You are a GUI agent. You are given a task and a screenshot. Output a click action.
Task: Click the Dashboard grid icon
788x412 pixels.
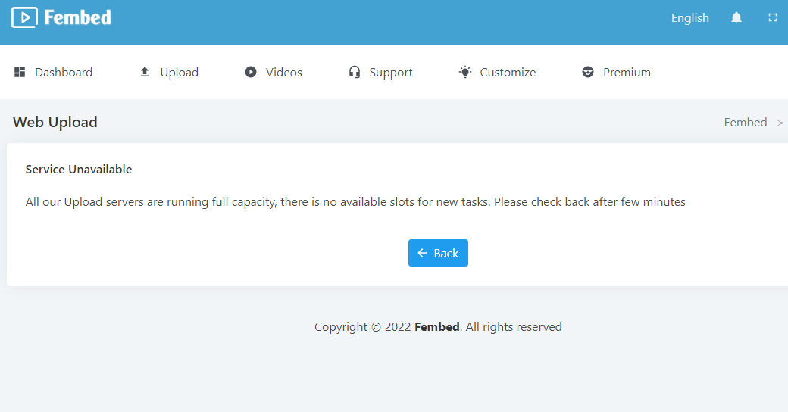[20, 73]
